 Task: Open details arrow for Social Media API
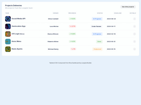135,19
